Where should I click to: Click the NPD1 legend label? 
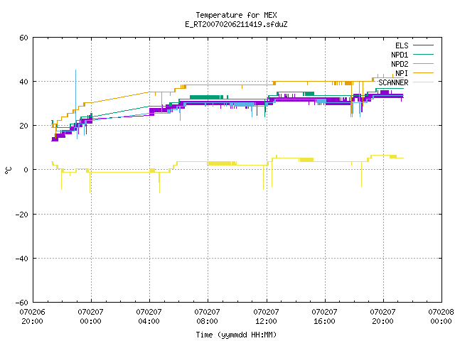[400, 55]
